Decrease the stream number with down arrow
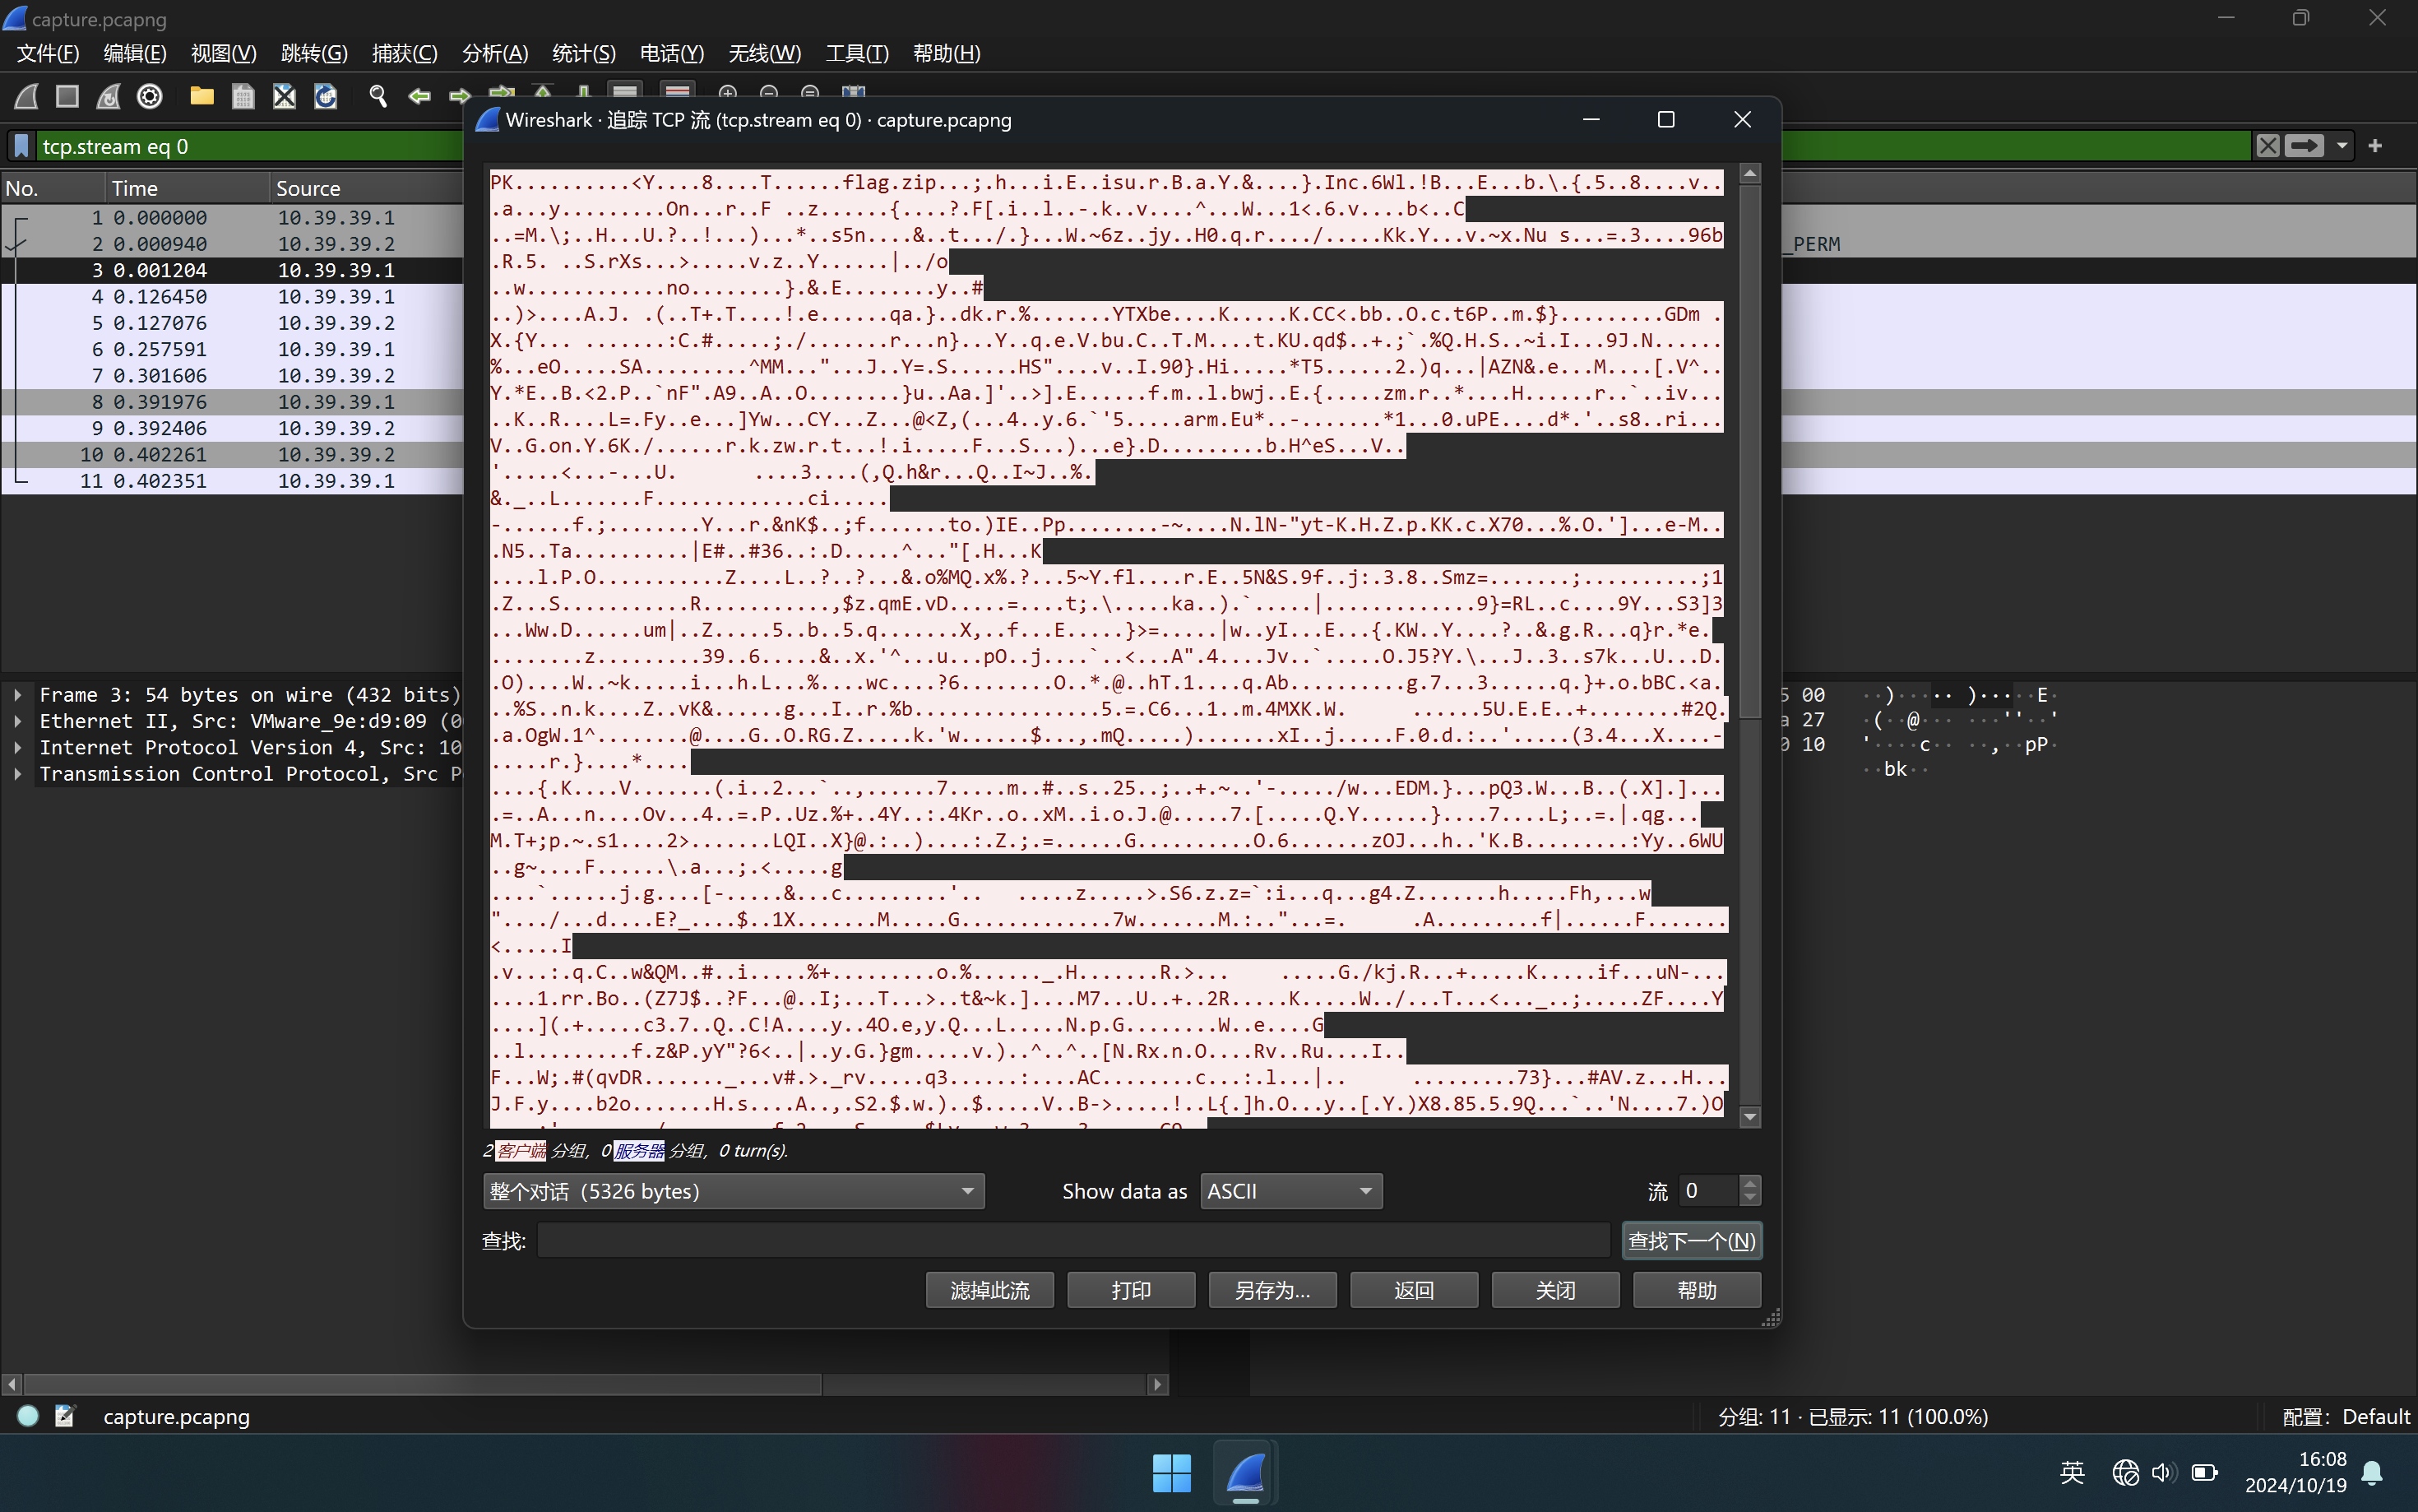2418x1512 pixels. [x=1749, y=1199]
